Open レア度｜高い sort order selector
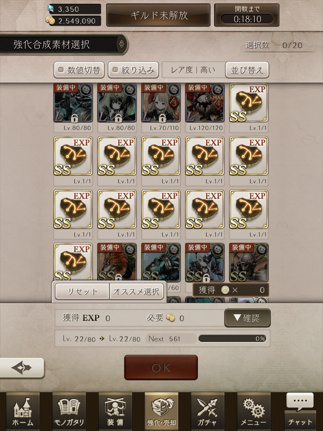This screenshot has height=431, width=323. pos(193,70)
